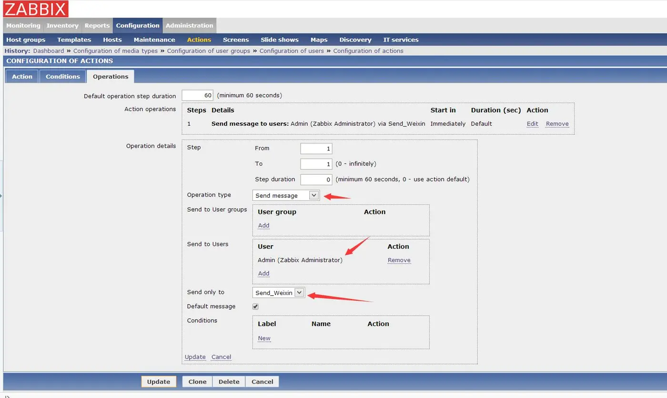Screen dimensions: 667x398
Task: Click the Clone button
Action: click(x=197, y=382)
